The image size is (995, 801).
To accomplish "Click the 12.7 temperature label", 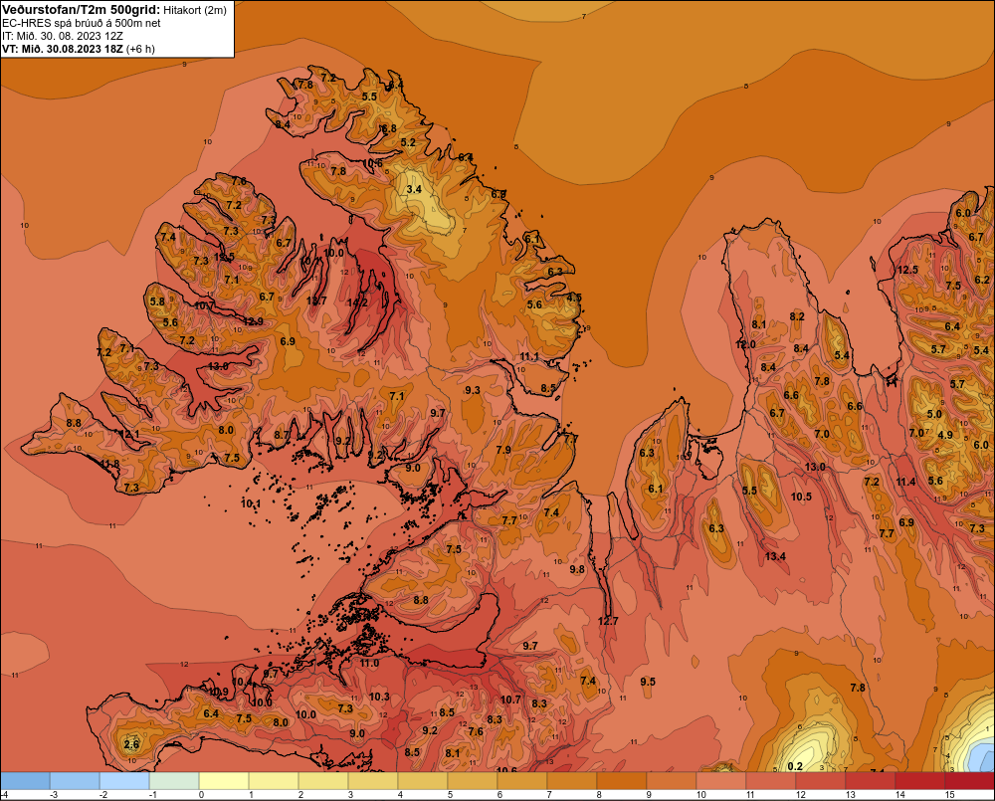I will (x=608, y=621).
